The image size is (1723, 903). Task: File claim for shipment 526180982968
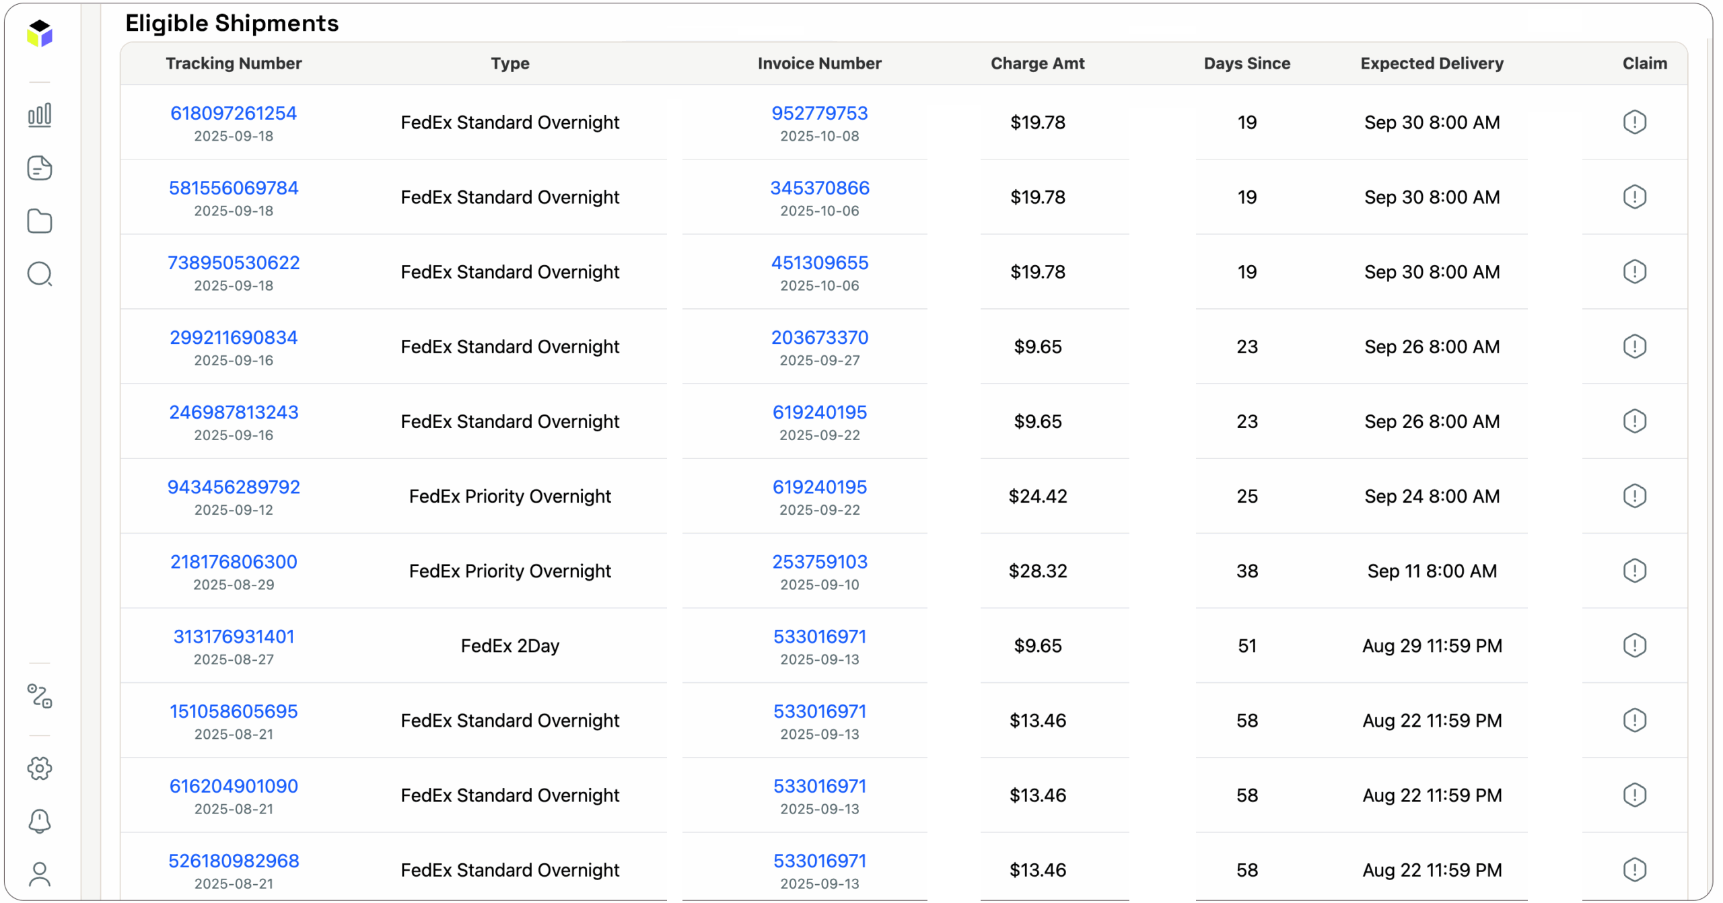pos(1635,869)
